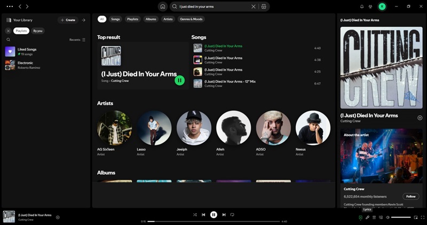The width and height of the screenshot is (427, 225).
Task: Open the Electronic playlist
Action: (x=46, y=65)
